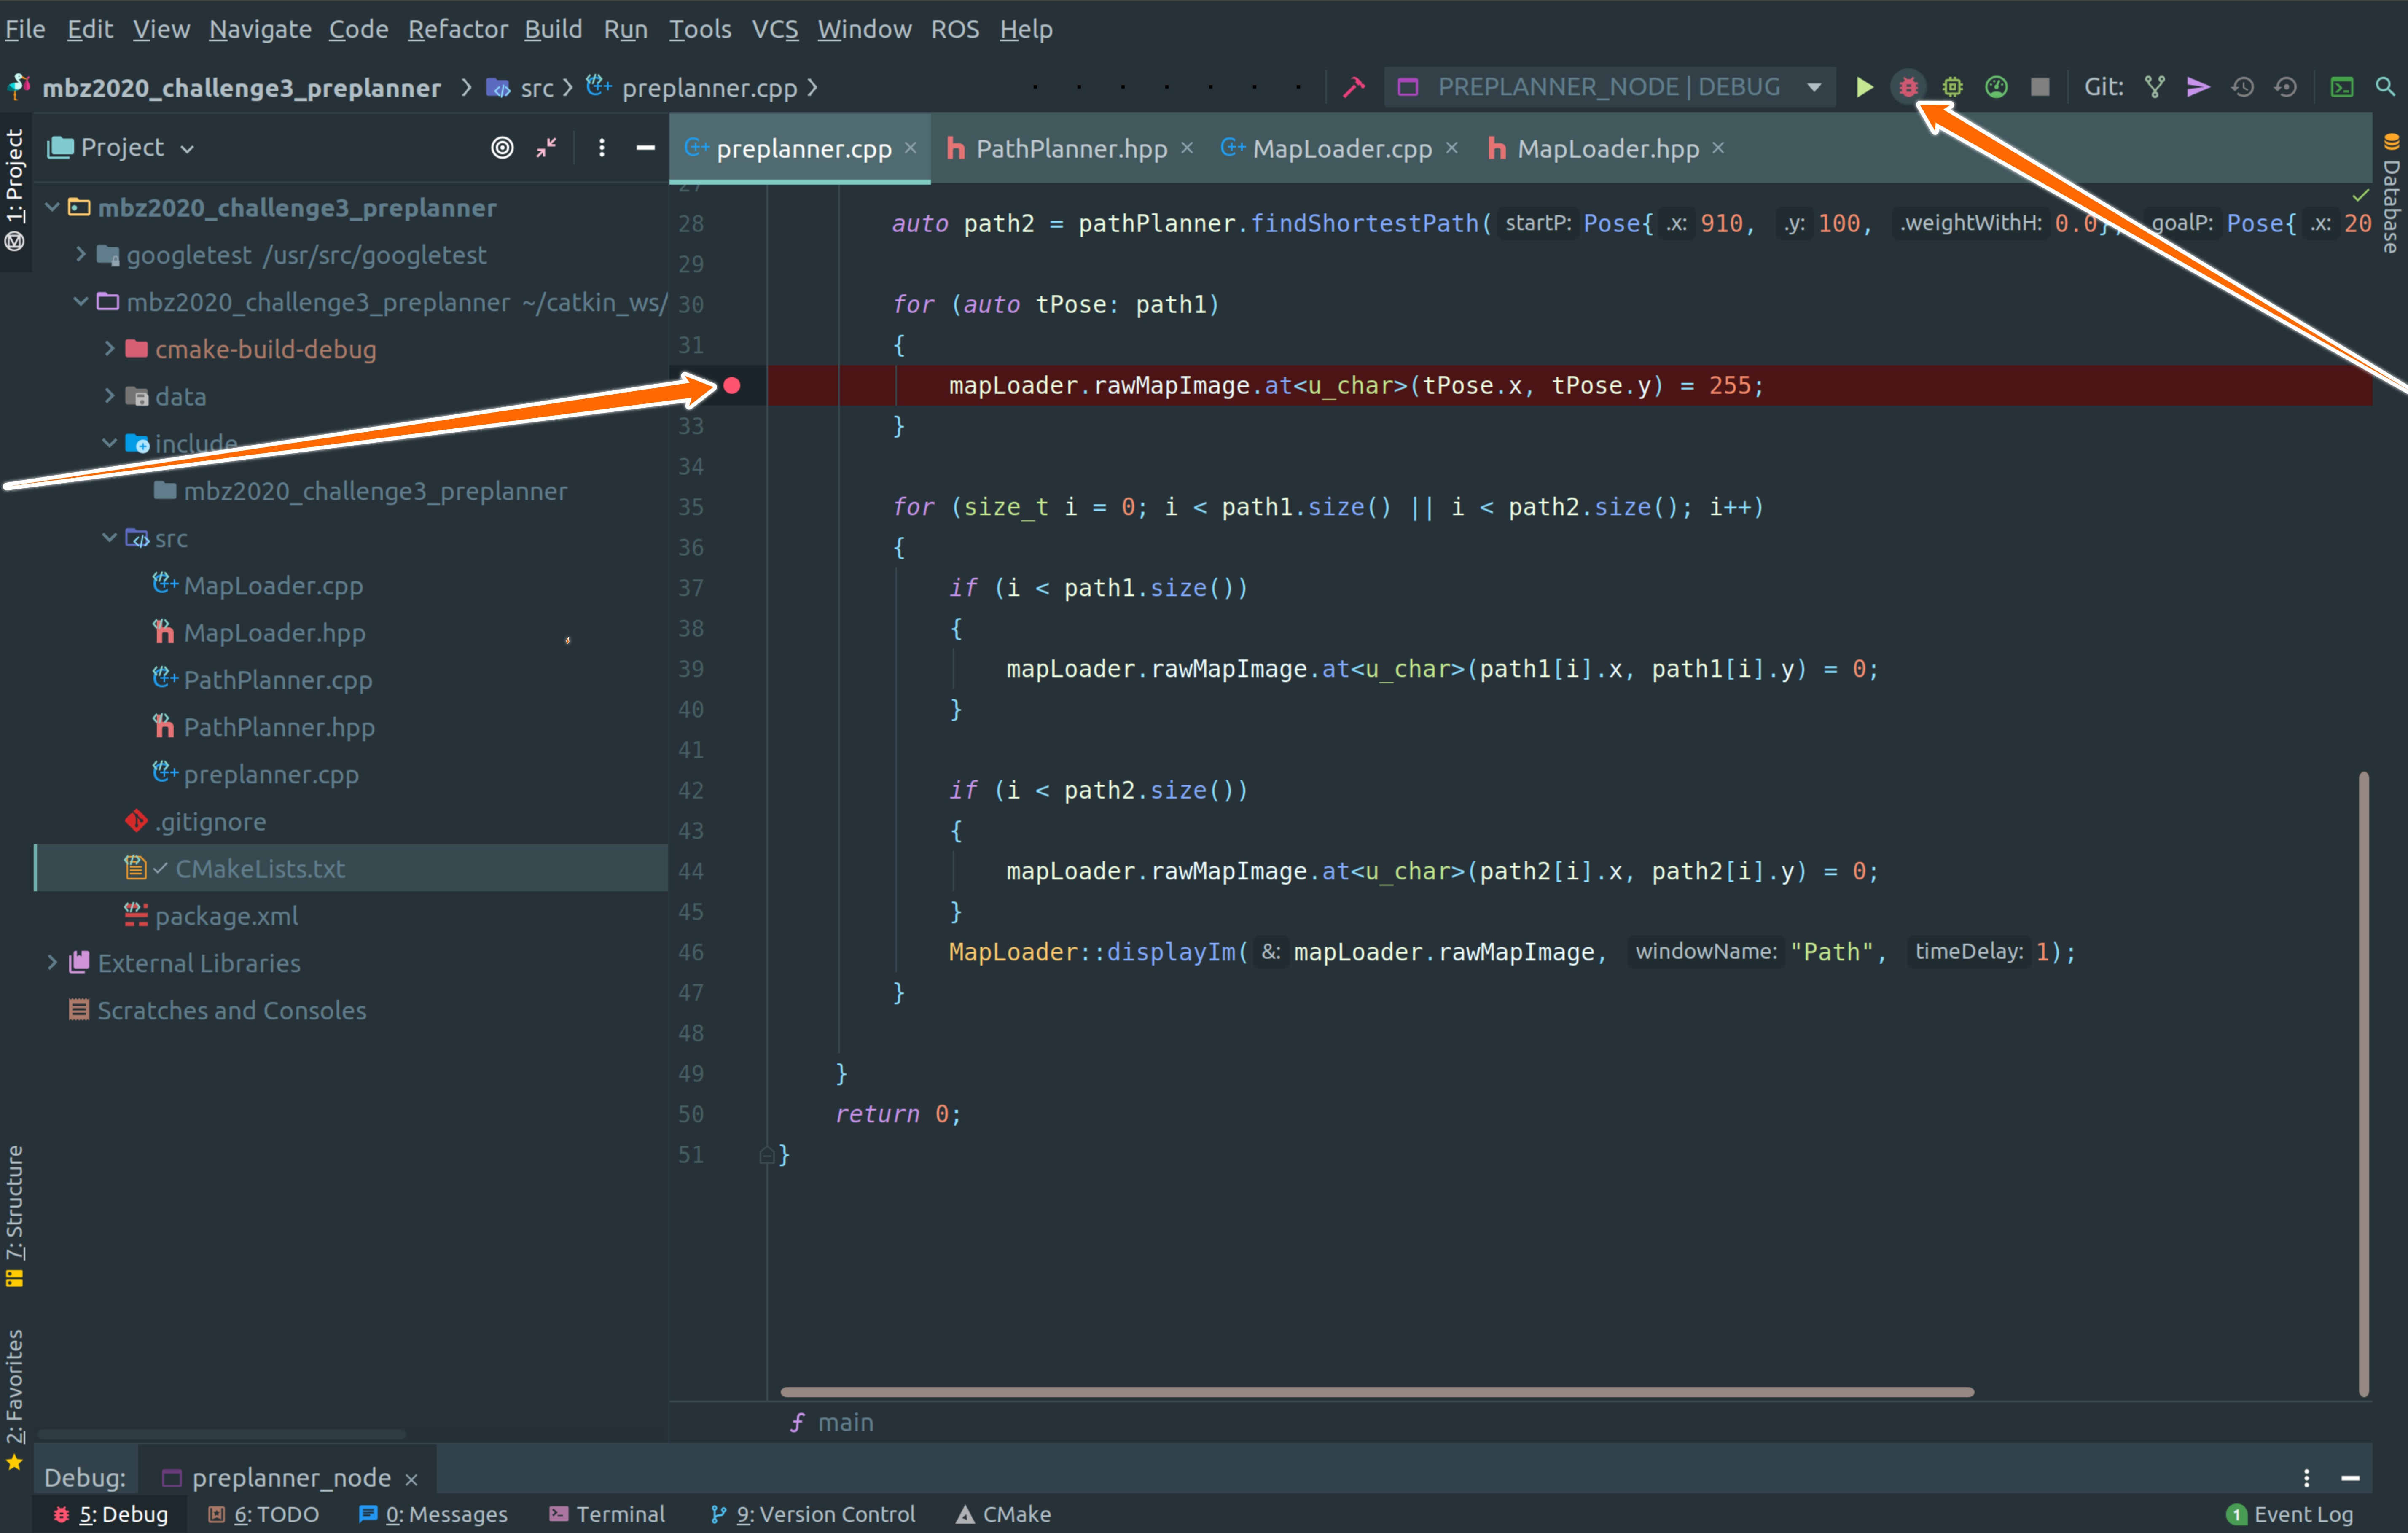Viewport: 2408px width, 1533px height.
Task: Run with profiler using the gauge icon
Action: pyautogui.click(x=1996, y=87)
